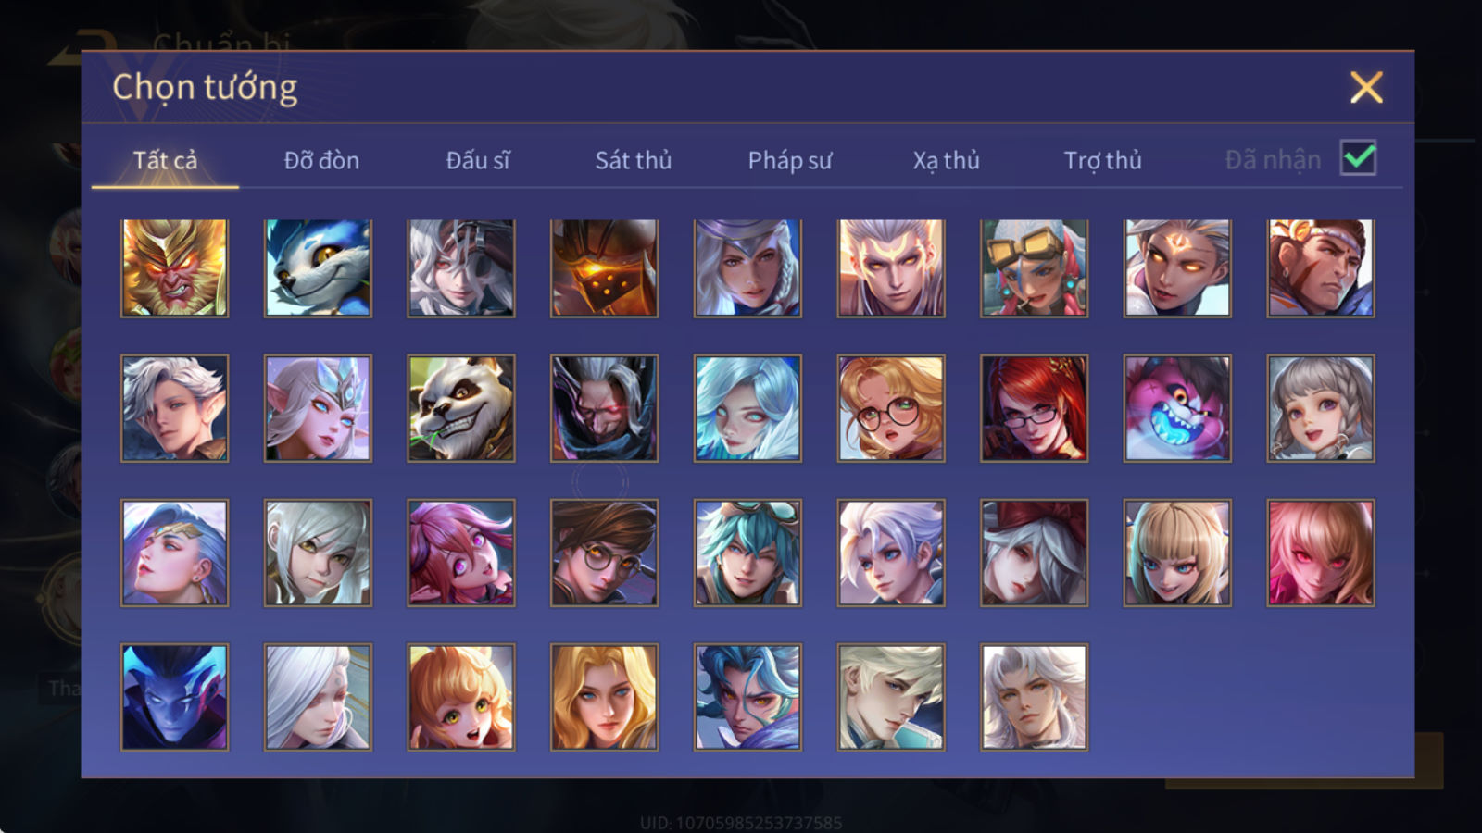Select the golden monkey king hero portrait
Image resolution: width=1482 pixels, height=833 pixels.
point(174,268)
